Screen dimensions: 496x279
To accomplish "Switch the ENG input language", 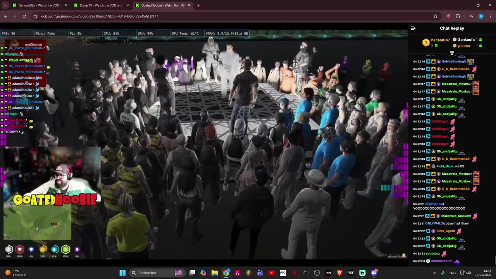I will 453,273.
